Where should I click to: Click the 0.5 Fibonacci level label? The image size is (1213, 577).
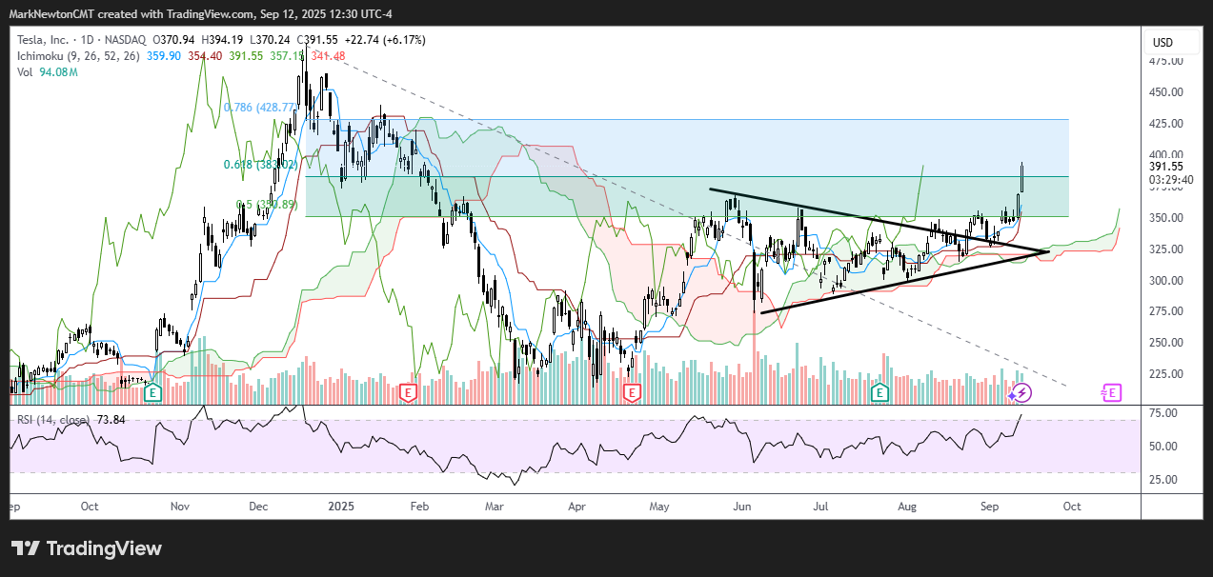click(x=267, y=205)
